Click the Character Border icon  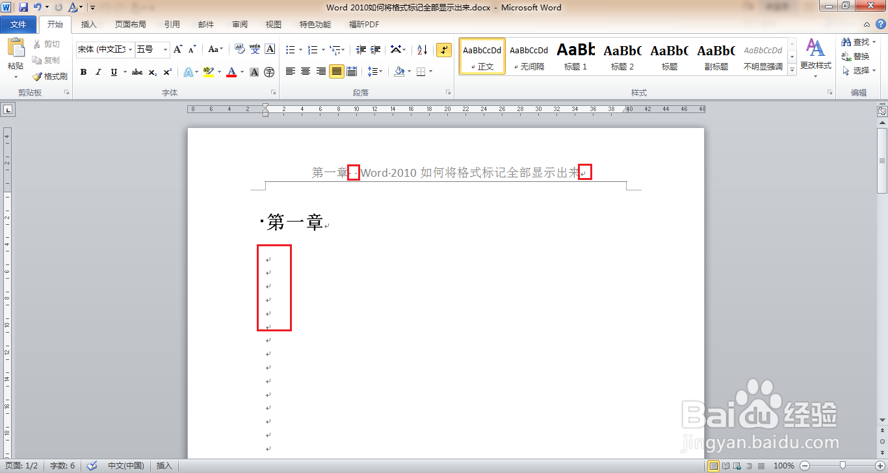(x=270, y=49)
